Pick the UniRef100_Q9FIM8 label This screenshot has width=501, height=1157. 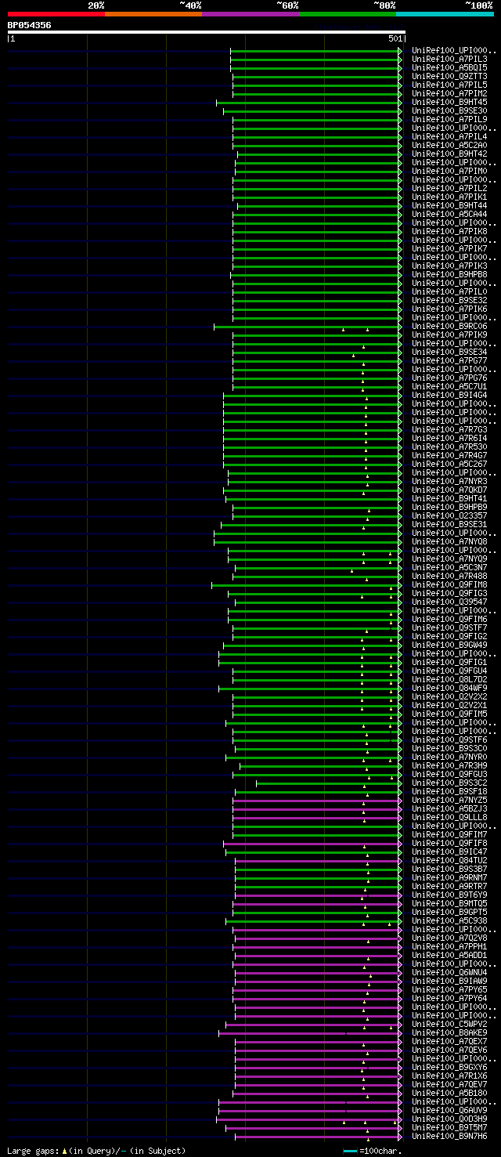click(449, 584)
